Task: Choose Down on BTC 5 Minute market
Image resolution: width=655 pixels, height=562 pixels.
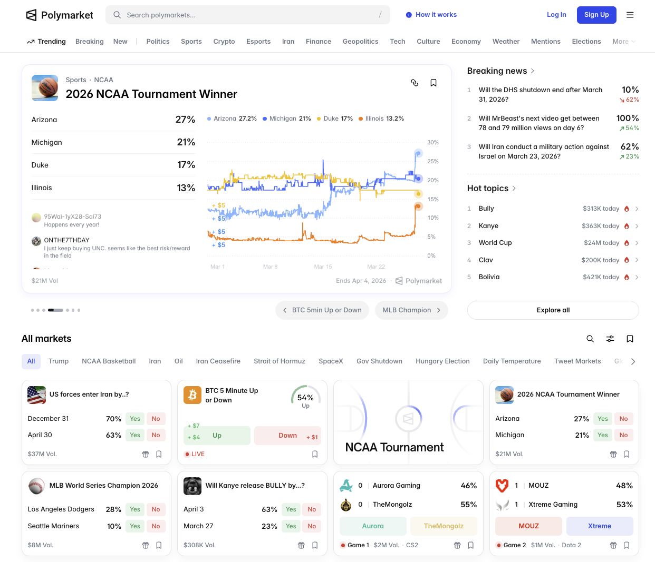Action: click(x=287, y=436)
